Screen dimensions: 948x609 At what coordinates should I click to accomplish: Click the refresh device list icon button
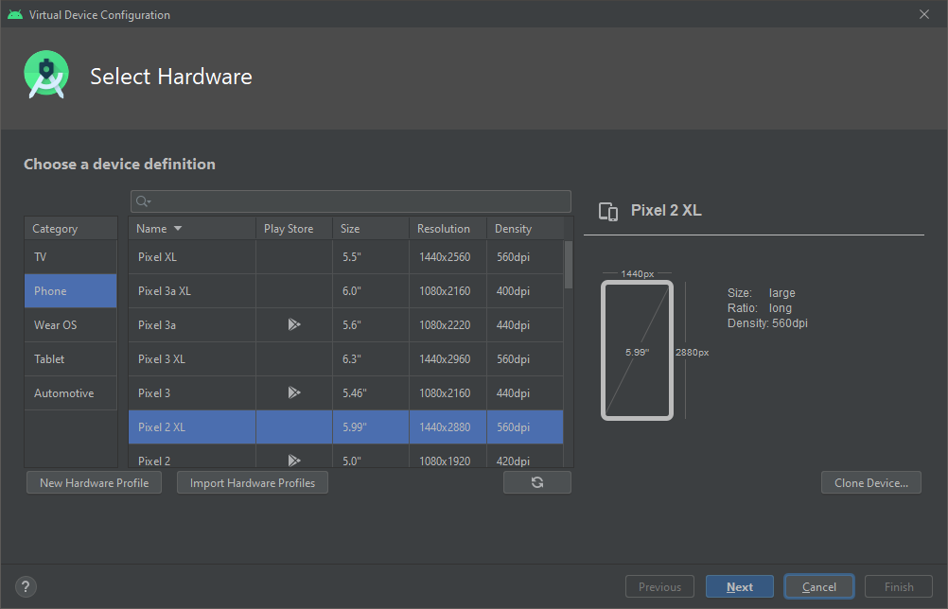[x=536, y=482]
